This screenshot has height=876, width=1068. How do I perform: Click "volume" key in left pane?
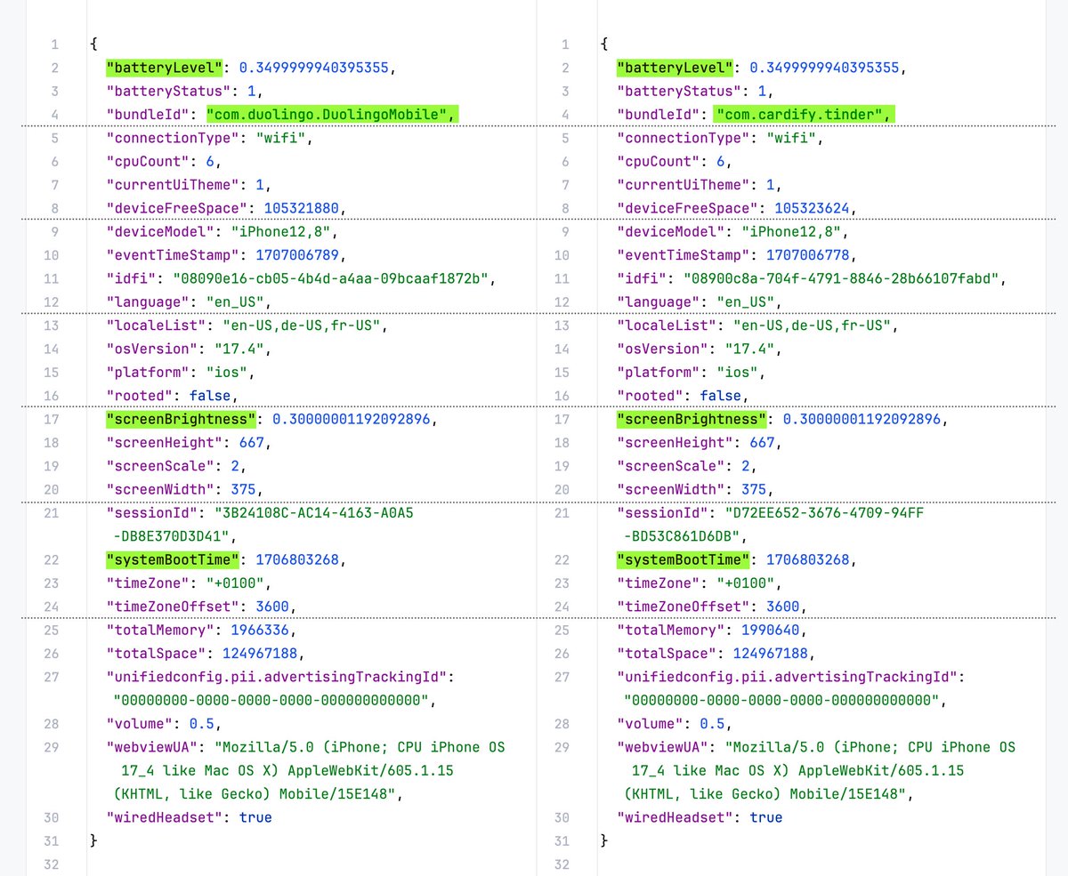[x=139, y=724]
